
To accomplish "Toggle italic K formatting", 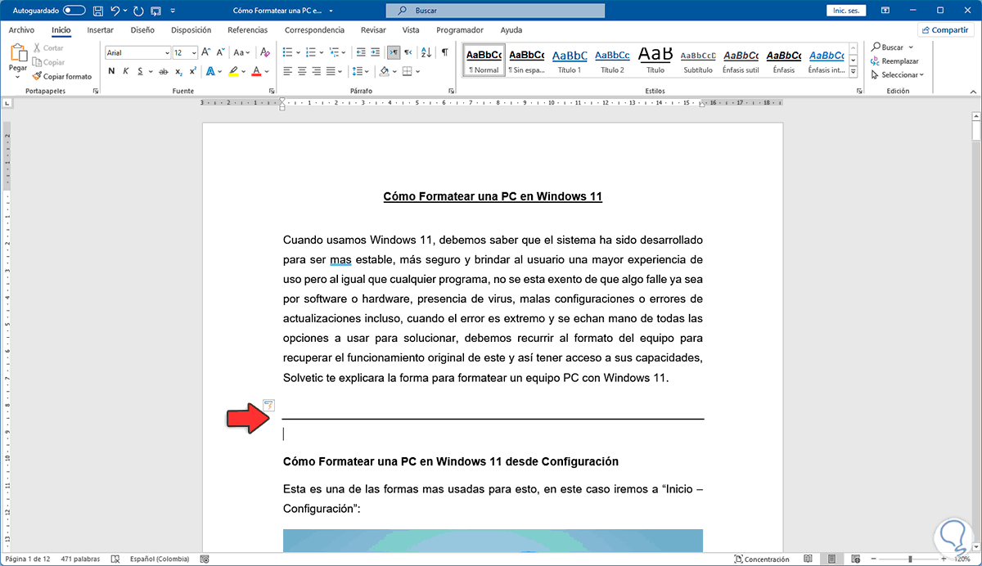I will 126,72.
